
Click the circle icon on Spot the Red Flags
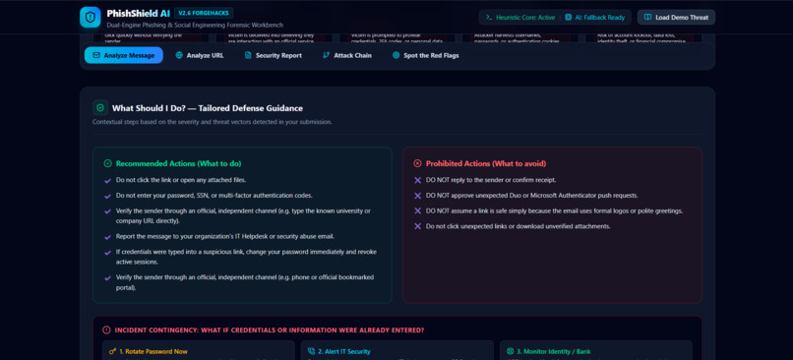[x=396, y=55]
